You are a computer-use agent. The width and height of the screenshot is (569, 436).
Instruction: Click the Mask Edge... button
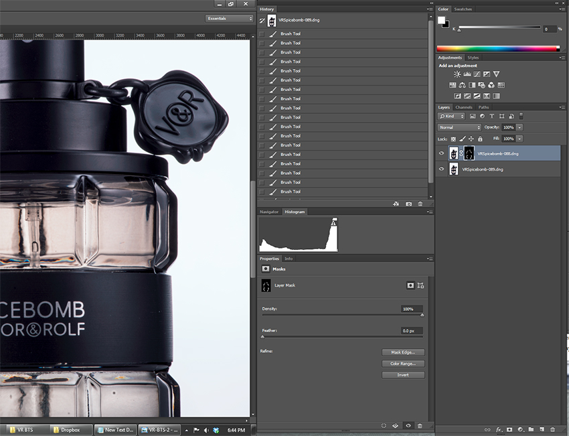[403, 352]
